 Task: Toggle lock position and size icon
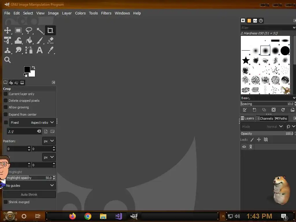[x=259, y=140]
